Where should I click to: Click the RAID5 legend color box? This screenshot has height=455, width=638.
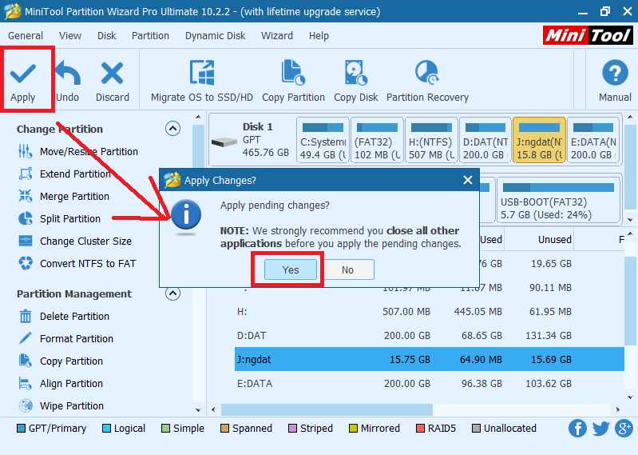pyautogui.click(x=420, y=428)
